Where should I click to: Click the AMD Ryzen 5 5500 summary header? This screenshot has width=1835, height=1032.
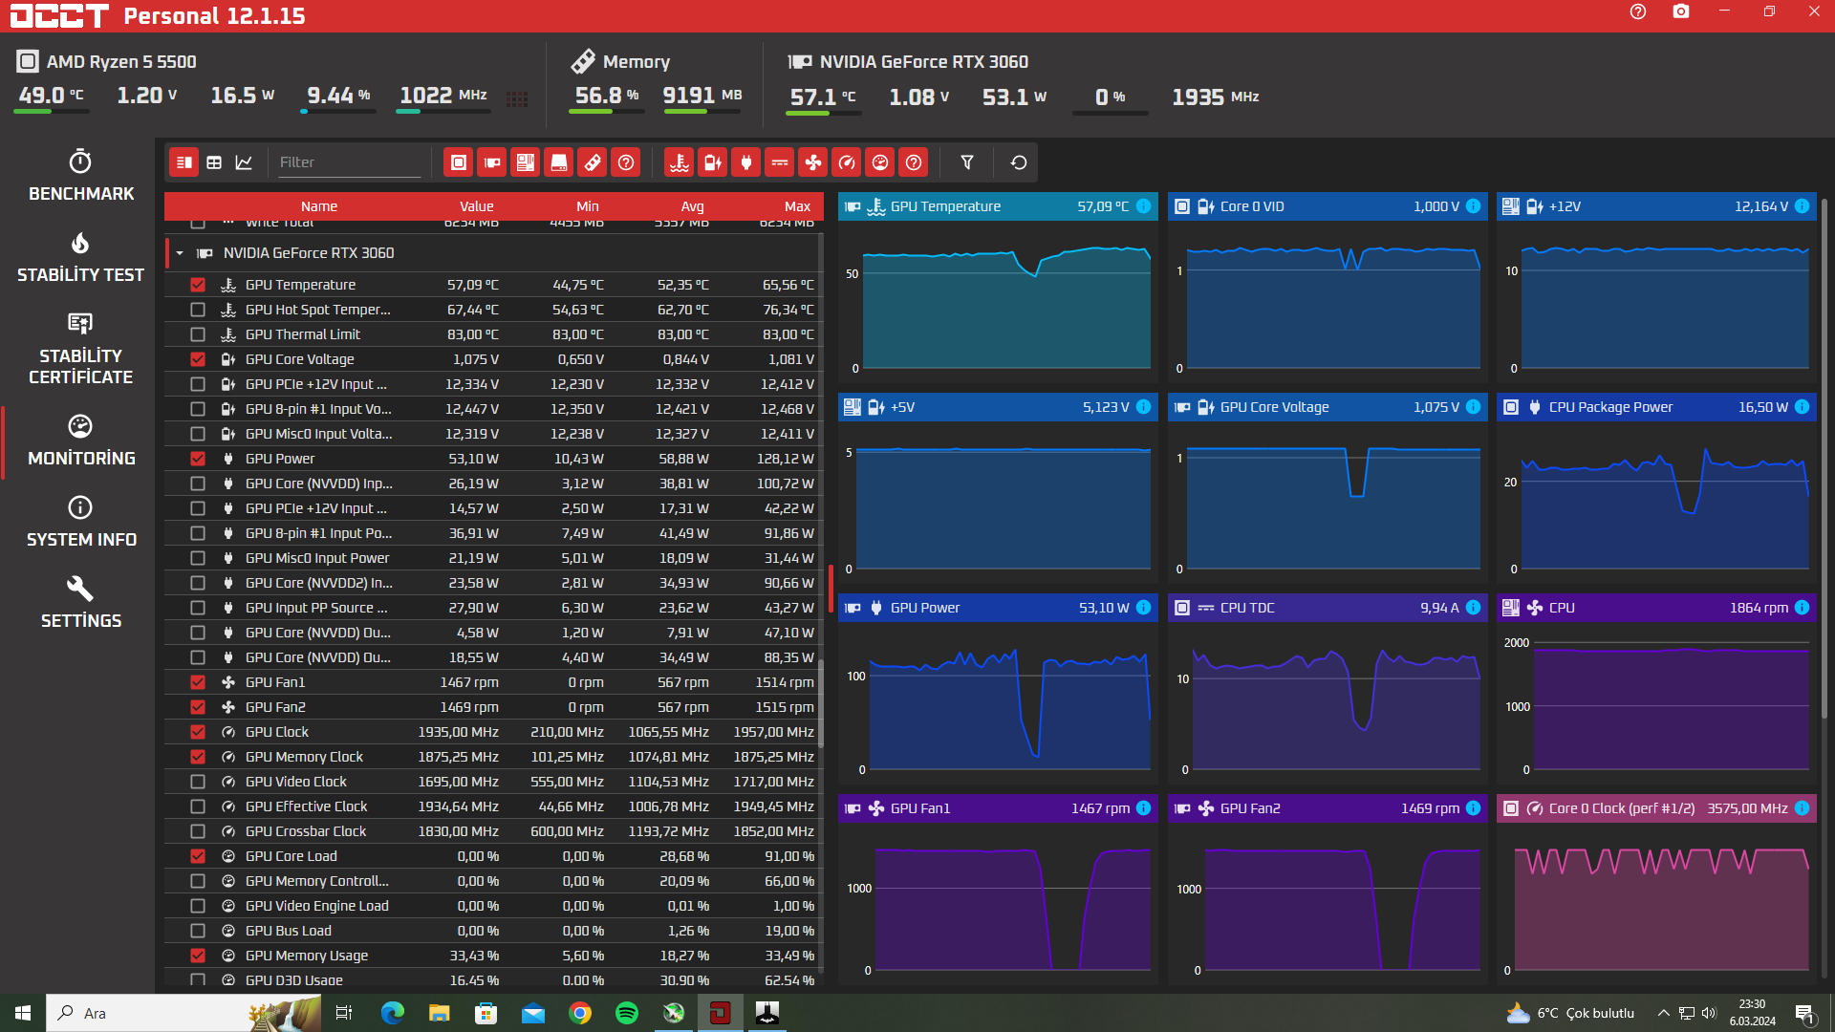pyautogui.click(x=107, y=62)
